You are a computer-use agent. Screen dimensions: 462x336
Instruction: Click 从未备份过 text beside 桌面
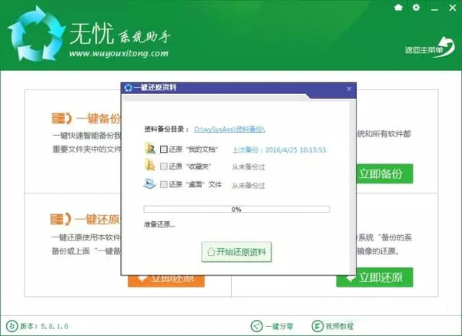point(249,186)
